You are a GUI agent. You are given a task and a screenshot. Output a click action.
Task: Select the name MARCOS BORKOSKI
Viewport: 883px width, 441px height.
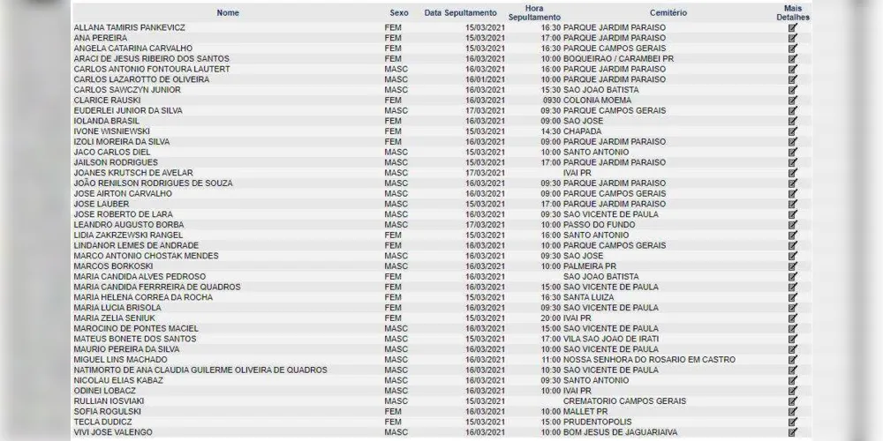pos(113,266)
